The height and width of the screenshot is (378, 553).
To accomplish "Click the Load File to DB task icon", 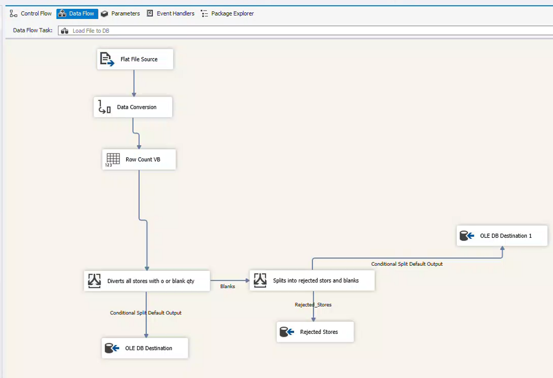I will [64, 31].
